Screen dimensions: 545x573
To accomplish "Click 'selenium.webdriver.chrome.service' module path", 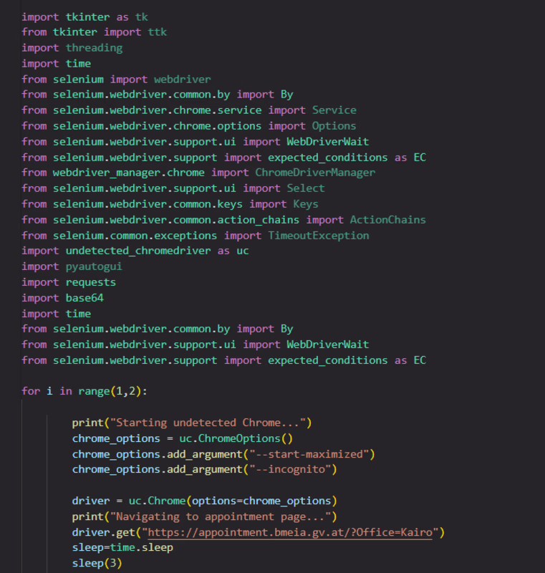I will (x=157, y=110).
